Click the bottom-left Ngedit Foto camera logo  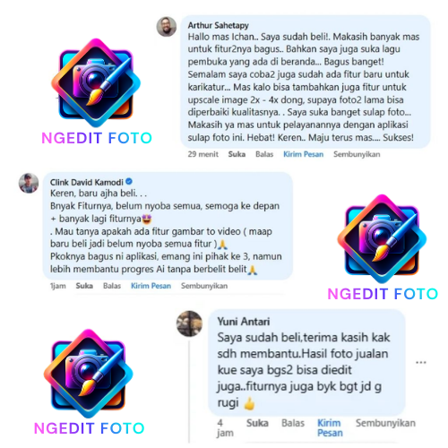click(89, 374)
